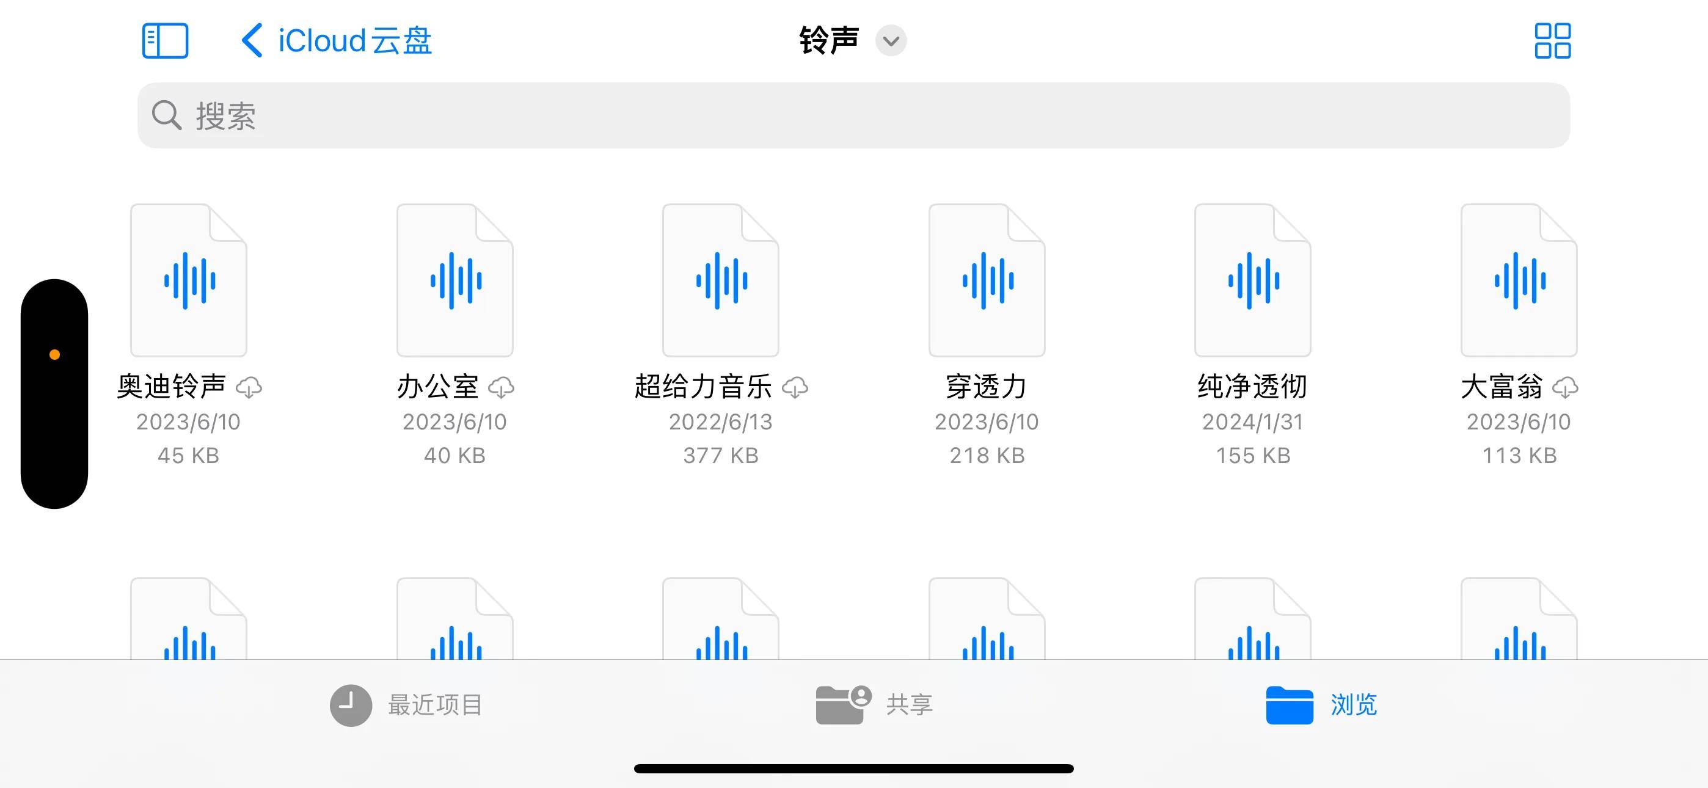Screen dimensions: 1708x788
Task: Open the 超给力音乐 audio file icon
Action: click(721, 280)
